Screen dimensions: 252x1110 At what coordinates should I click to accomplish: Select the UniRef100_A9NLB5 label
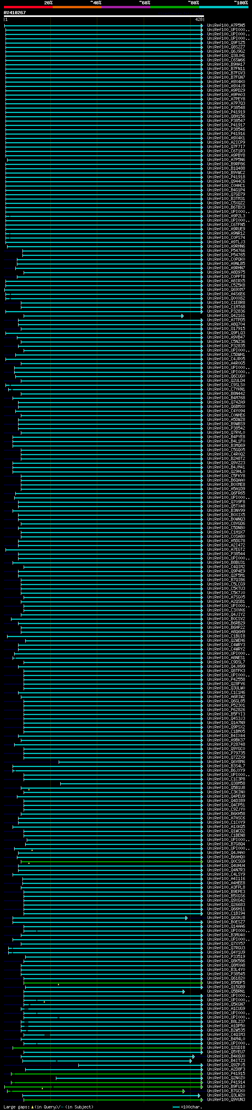click(226, 264)
